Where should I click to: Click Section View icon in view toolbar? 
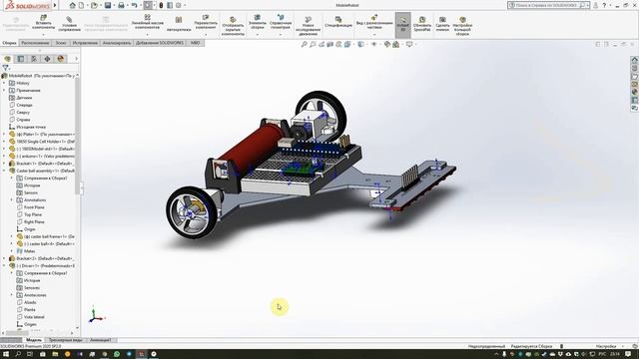(x=329, y=44)
